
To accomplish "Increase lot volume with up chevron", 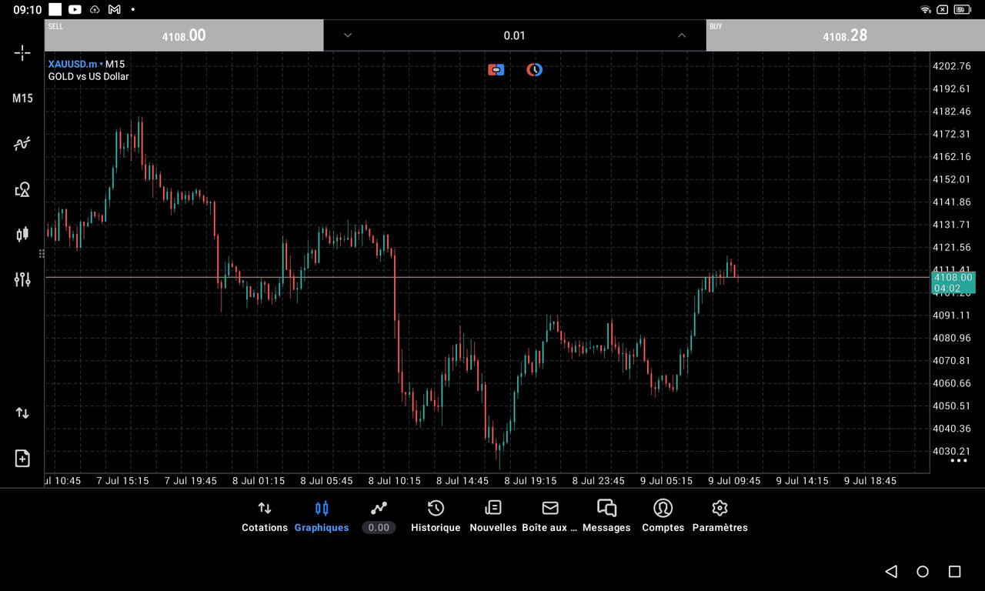I will click(x=682, y=35).
